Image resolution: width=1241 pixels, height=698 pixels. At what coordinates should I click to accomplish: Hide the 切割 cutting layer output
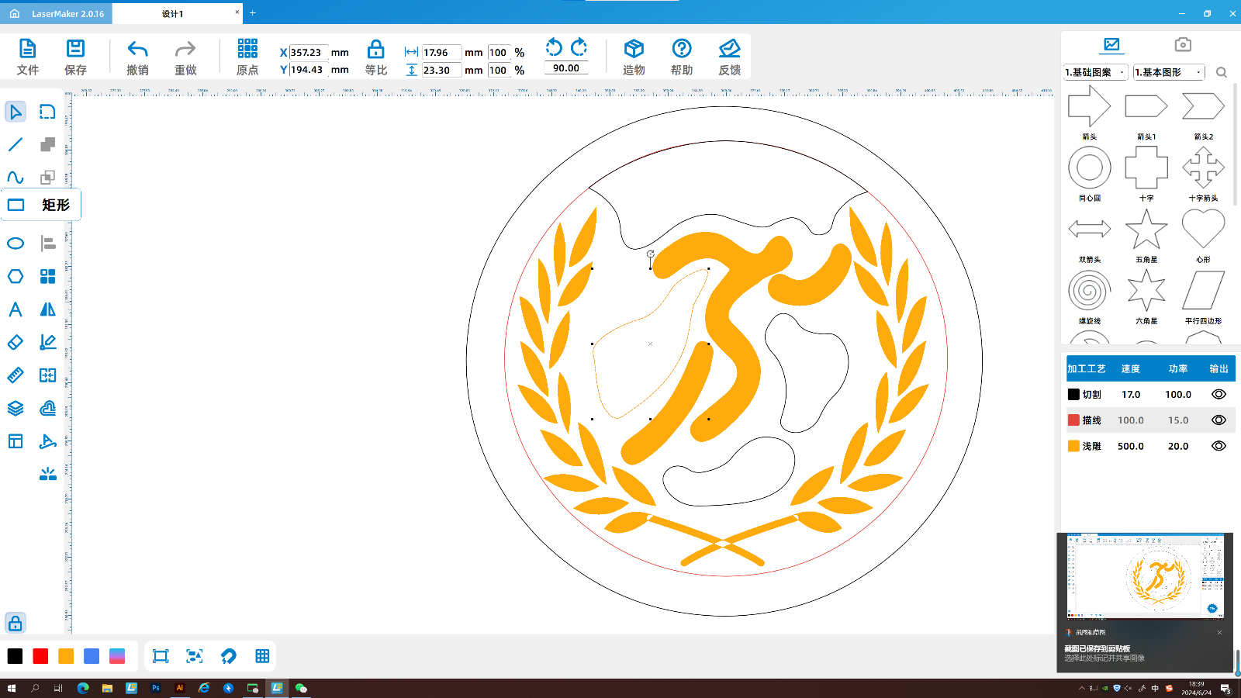pyautogui.click(x=1219, y=394)
